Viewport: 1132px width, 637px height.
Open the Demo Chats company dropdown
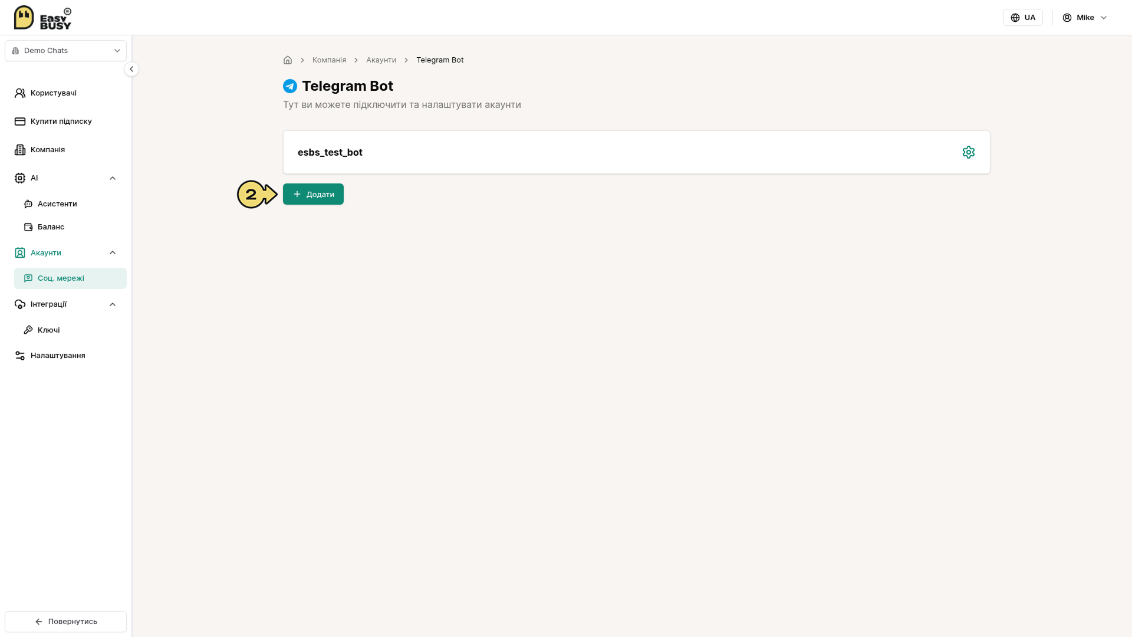[x=65, y=51]
